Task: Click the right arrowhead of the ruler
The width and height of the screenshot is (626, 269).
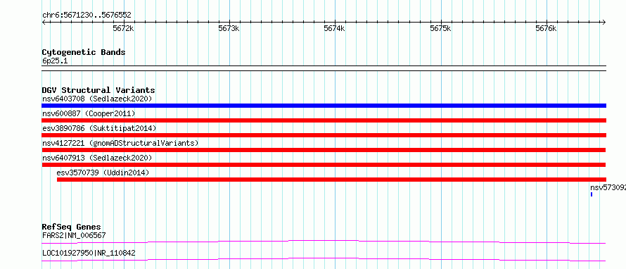Action: [604, 22]
